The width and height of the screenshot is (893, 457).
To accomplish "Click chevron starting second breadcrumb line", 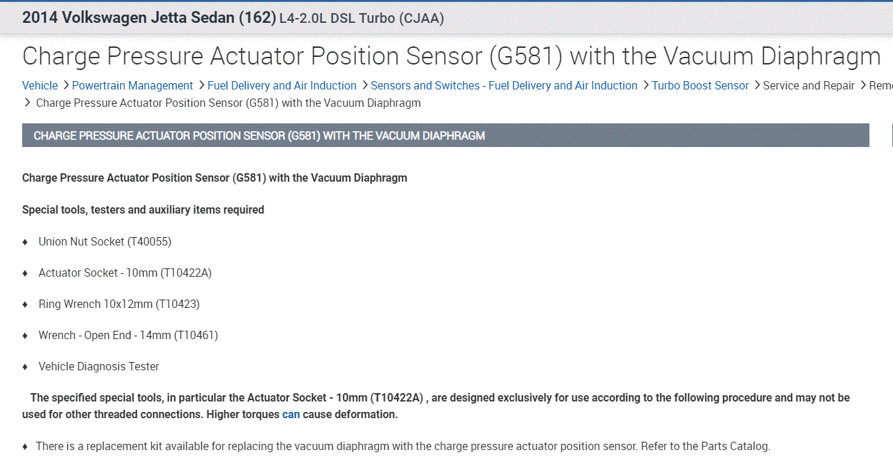I will click(28, 103).
